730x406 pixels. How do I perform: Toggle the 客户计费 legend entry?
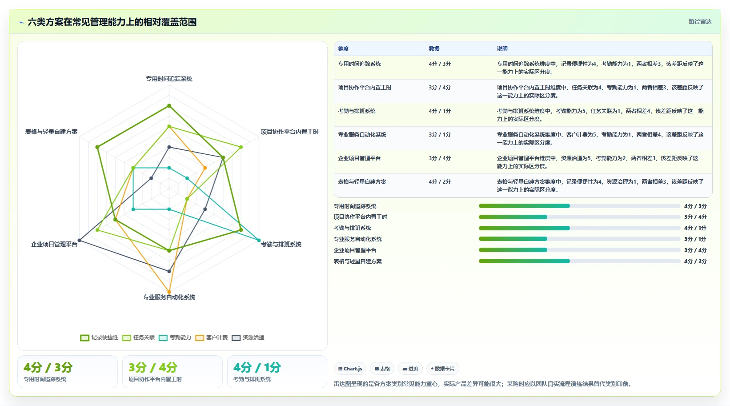pos(211,338)
